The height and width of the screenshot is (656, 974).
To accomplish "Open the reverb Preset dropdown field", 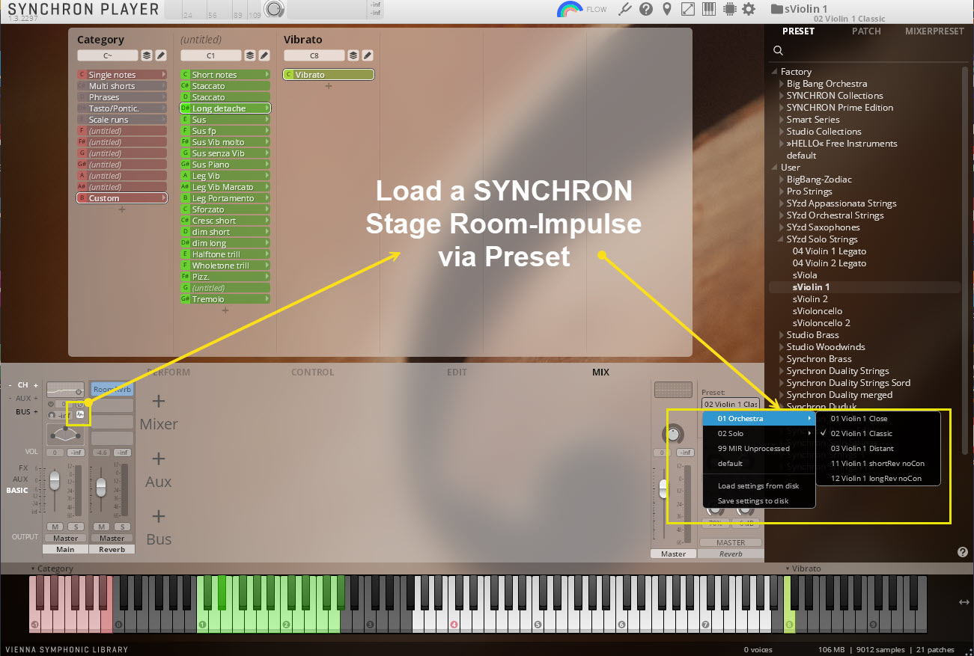I will coord(730,404).
